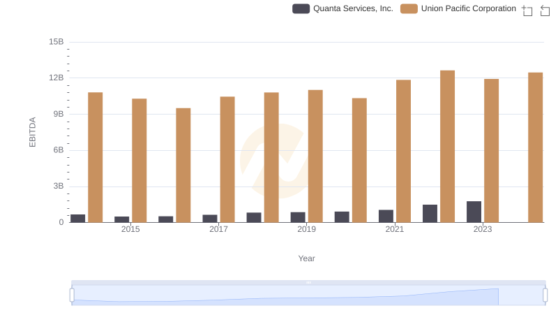Grab the left handle of data zoom slider

coord(72,295)
